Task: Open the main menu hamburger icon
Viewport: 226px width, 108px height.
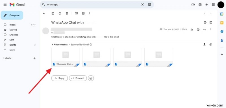Action: coord(5,4)
